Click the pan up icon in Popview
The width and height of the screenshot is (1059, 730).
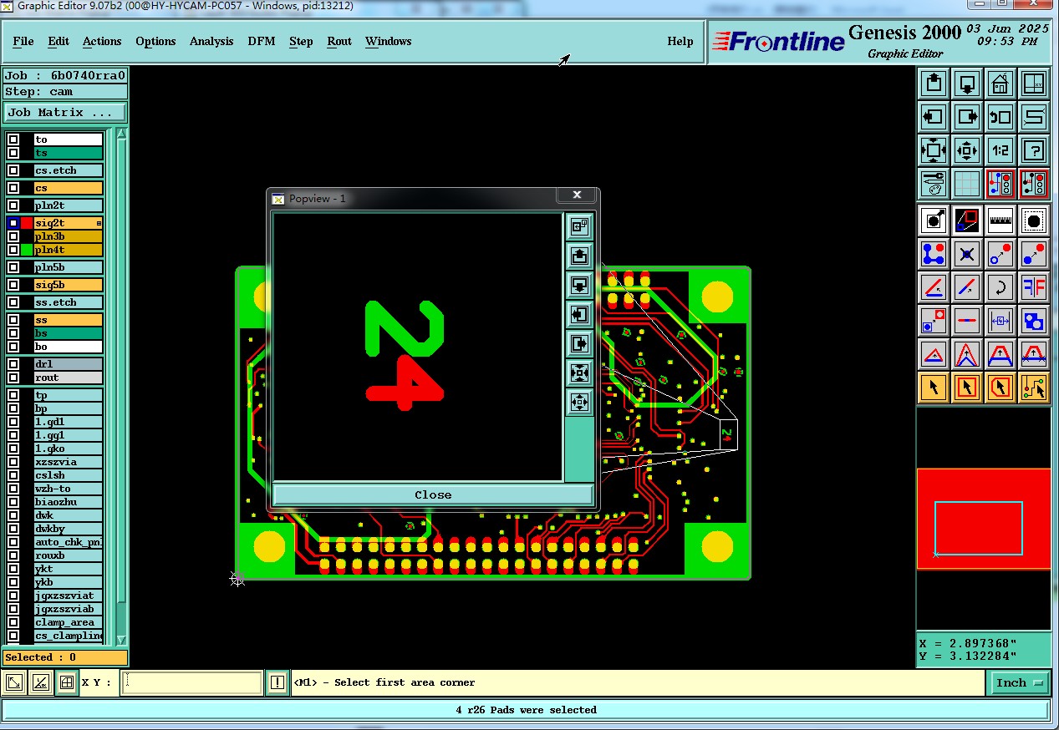point(580,256)
